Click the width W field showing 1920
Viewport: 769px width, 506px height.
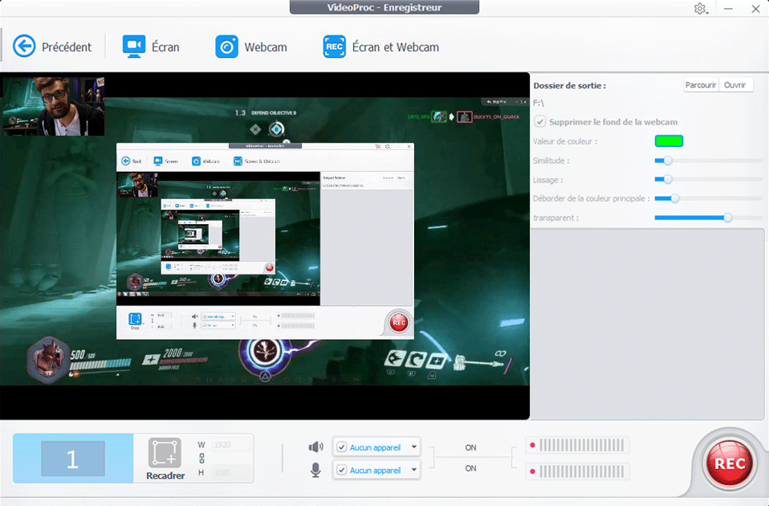point(231,445)
